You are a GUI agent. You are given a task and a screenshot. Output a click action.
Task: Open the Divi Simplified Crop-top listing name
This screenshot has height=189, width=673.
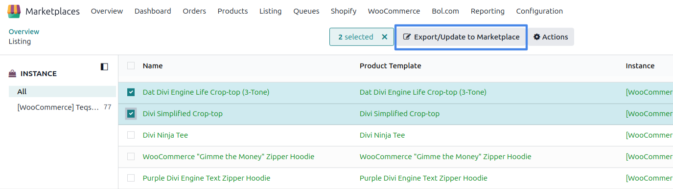click(183, 114)
